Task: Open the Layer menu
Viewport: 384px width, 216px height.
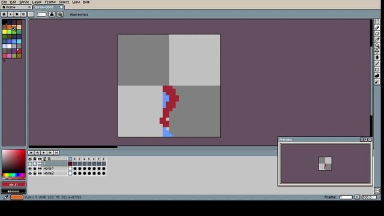Action: [x=37, y=2]
